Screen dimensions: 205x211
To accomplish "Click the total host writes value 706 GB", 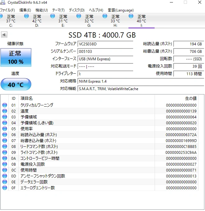I will click(x=189, y=51).
